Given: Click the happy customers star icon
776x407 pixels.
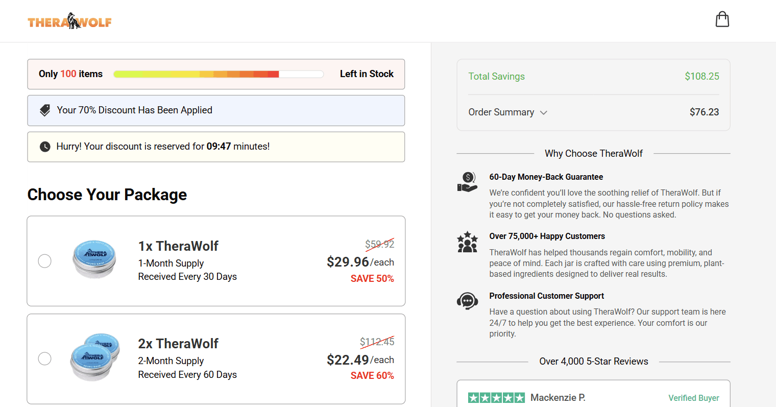Looking at the screenshot, I should 467,242.
